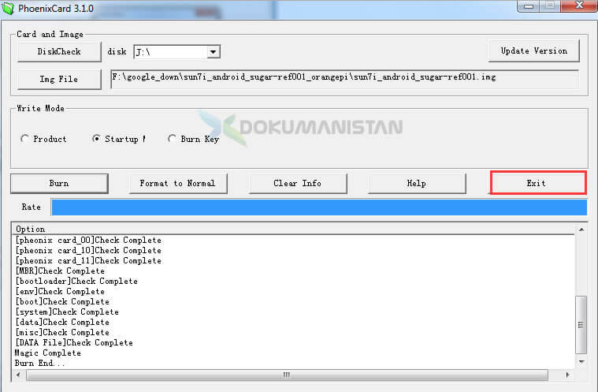Select log row '[system]Check Complete'

pos(67,312)
